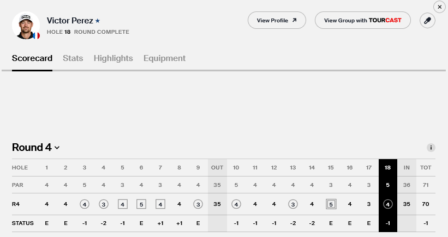Click the circled birdie on hole 13
This screenshot has height=237, width=448.
tap(293, 204)
